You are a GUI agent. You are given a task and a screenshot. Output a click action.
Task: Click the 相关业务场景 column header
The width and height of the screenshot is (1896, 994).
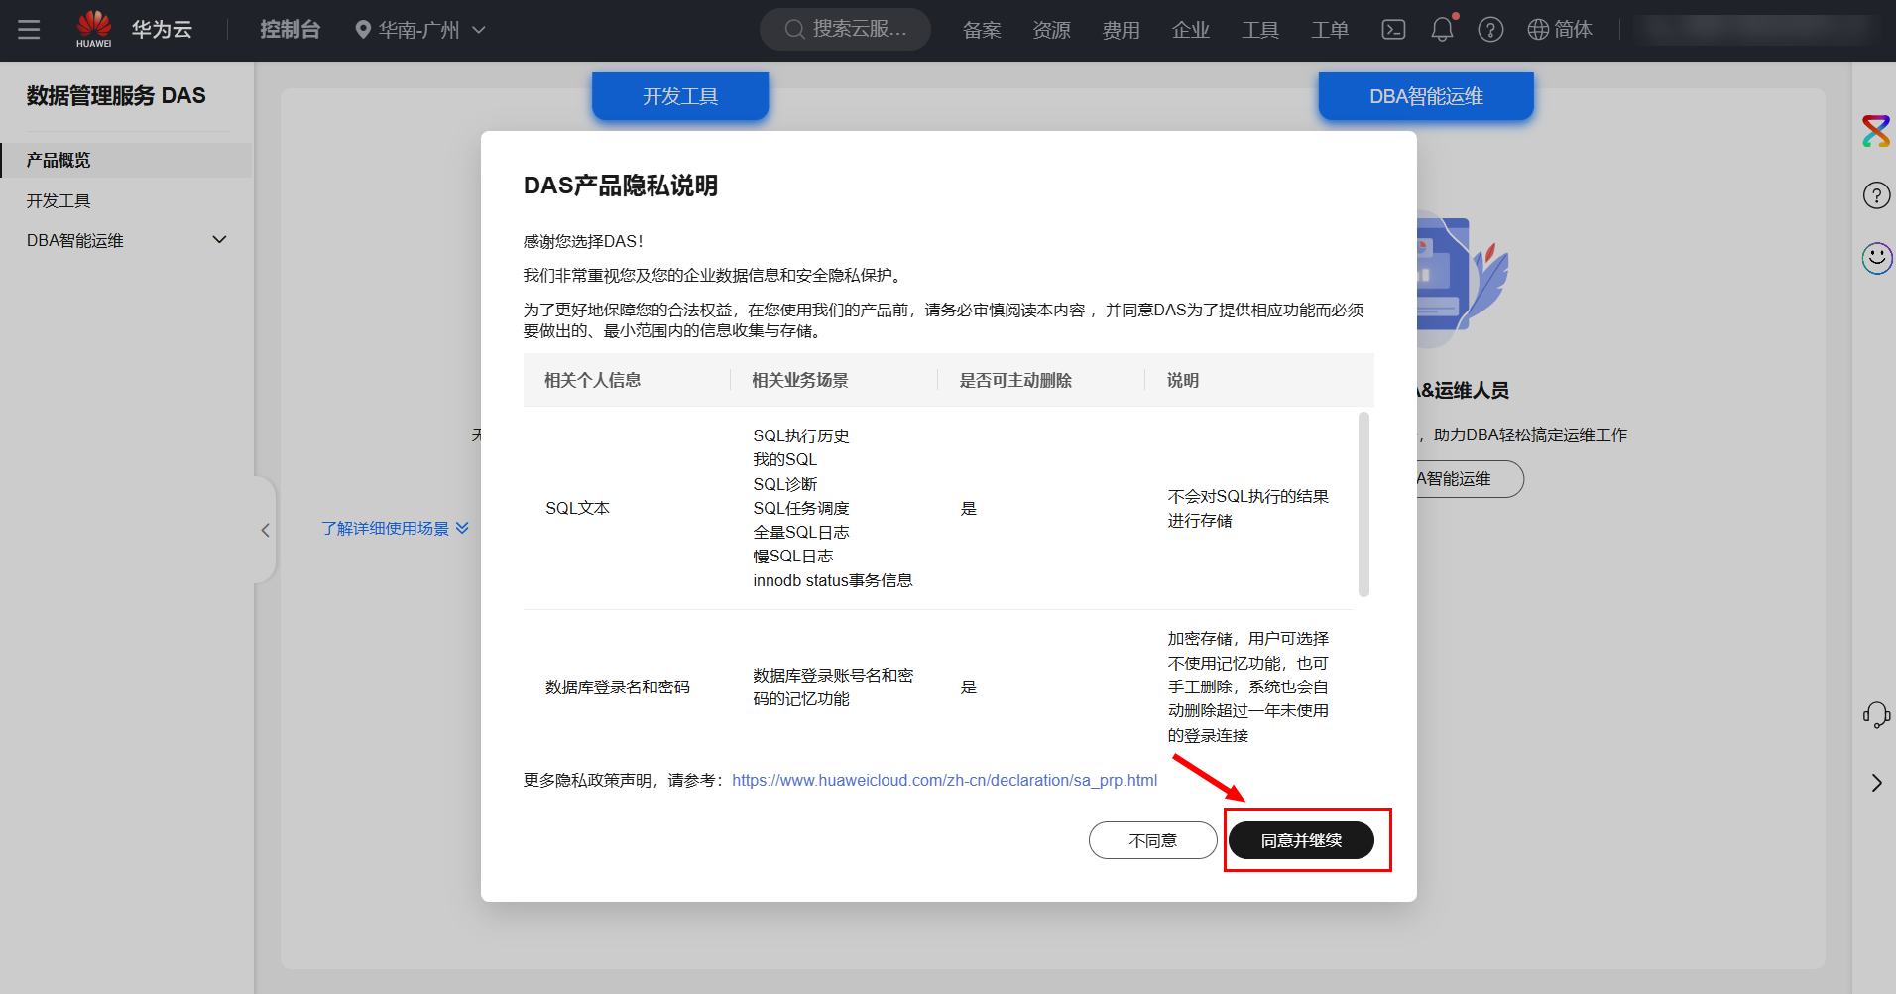800,380
